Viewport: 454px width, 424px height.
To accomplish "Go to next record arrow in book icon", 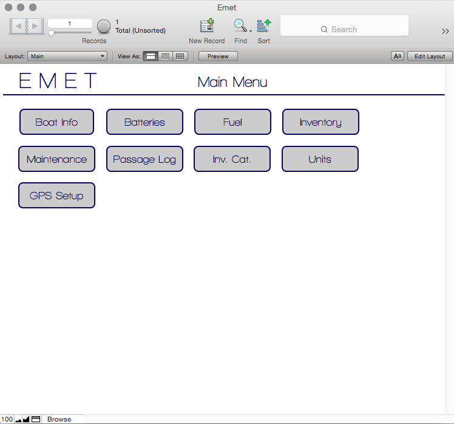I will click(x=35, y=26).
